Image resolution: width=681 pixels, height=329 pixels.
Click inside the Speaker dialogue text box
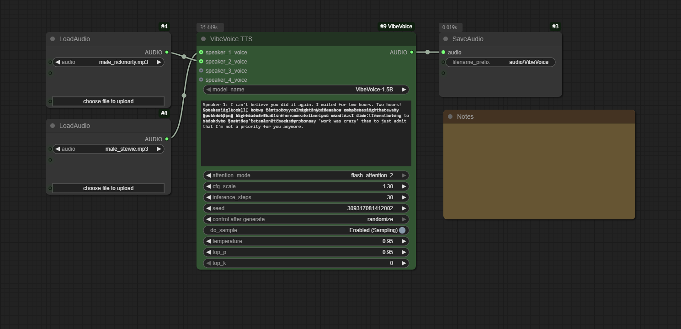click(306, 146)
